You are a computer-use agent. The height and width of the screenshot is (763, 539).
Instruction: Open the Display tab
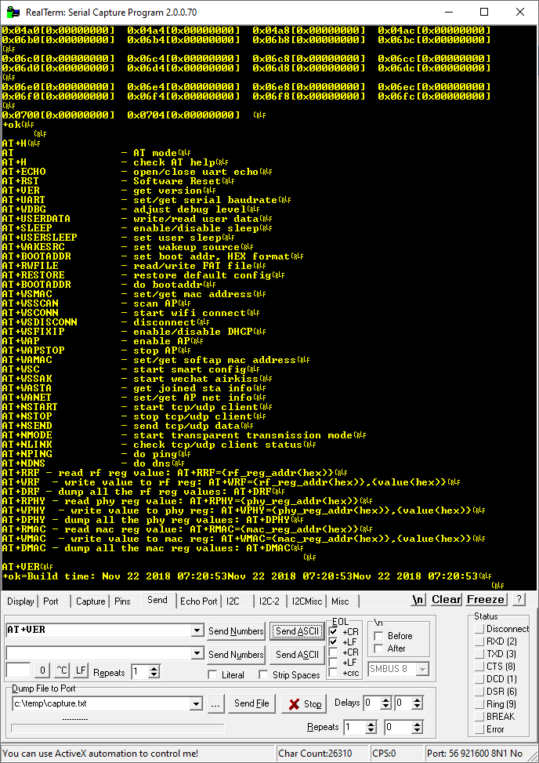pyautogui.click(x=20, y=601)
